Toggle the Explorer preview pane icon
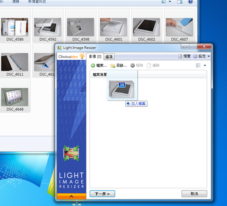Screen dimensions: 227x206 [x=180, y=2]
